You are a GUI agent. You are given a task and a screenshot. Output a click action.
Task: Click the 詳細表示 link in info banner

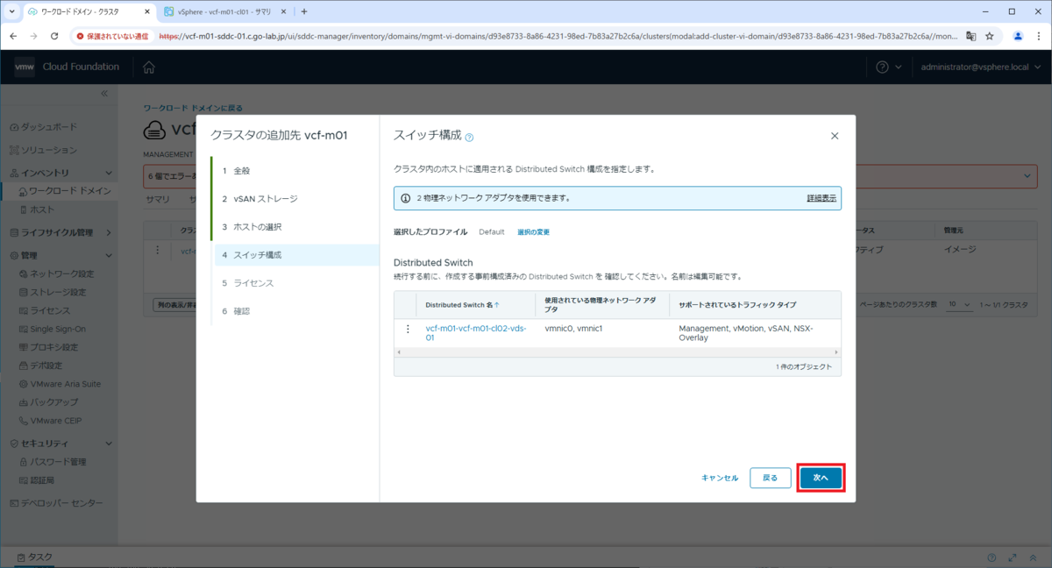[x=821, y=198]
